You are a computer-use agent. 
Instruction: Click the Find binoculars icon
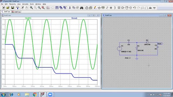[x=82, y=8]
